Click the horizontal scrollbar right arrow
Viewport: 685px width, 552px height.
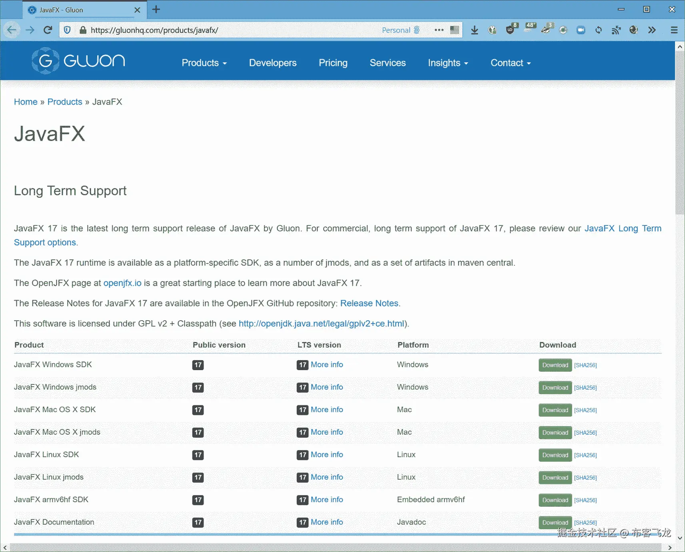[670, 548]
